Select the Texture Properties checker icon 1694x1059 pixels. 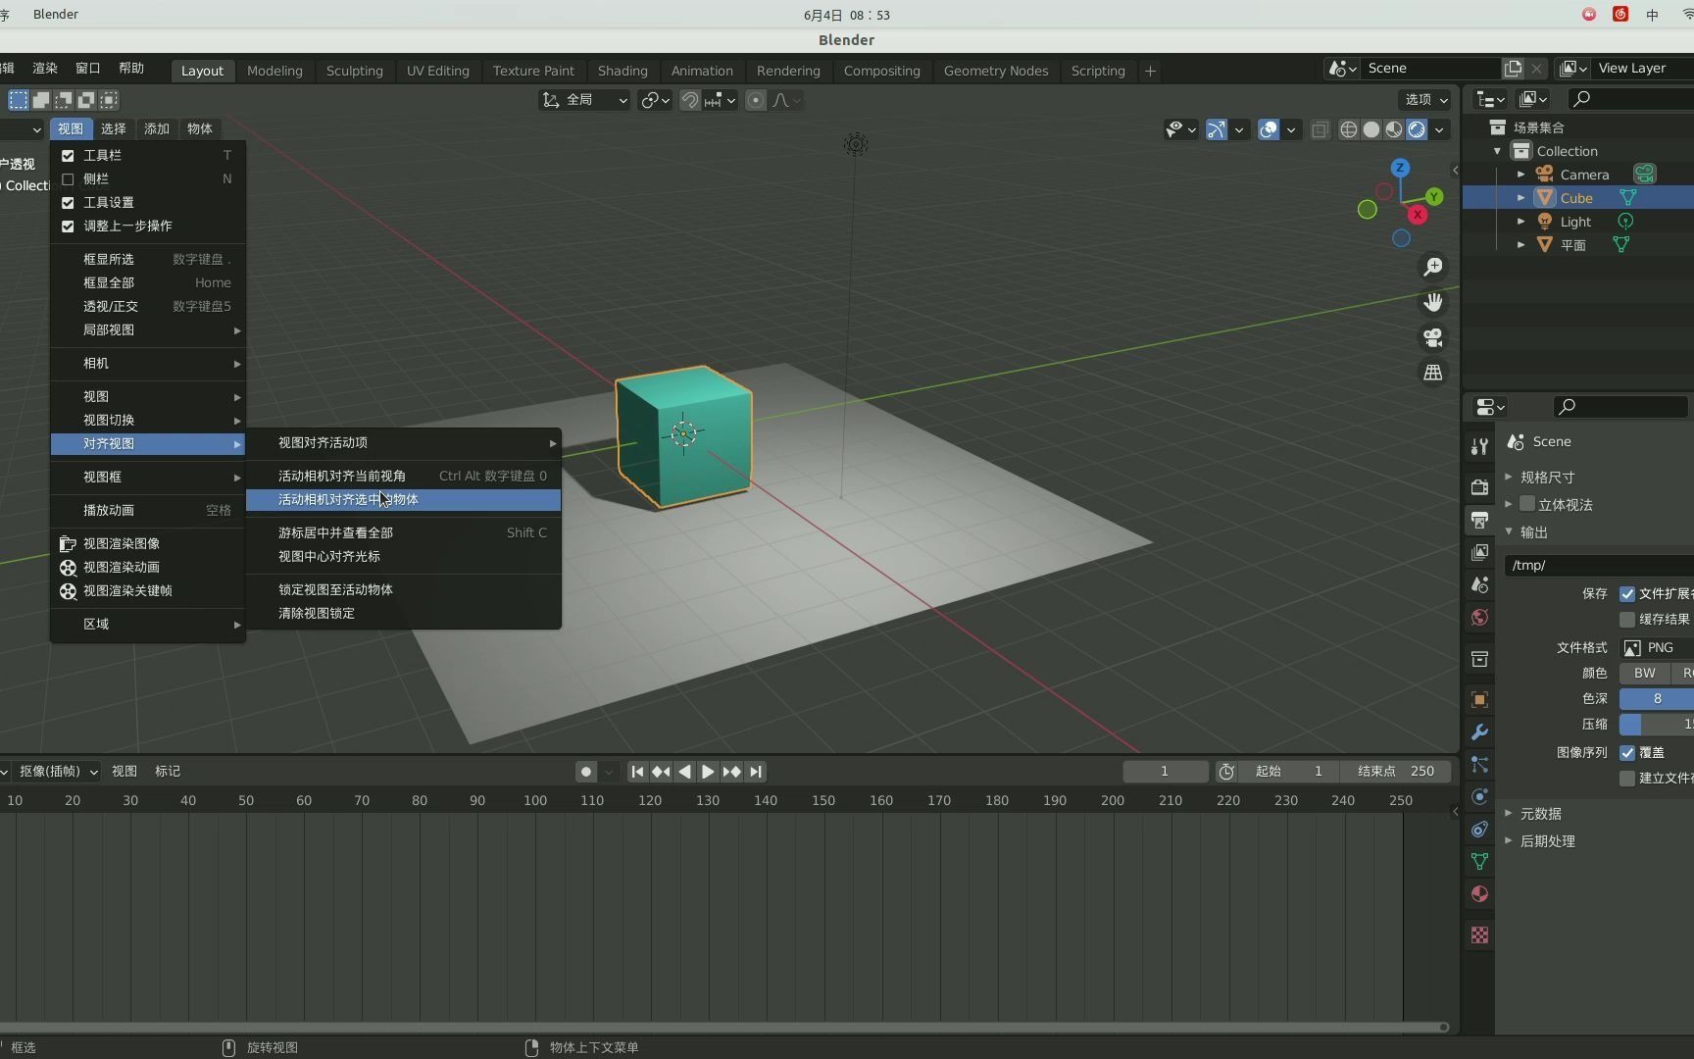point(1478,935)
